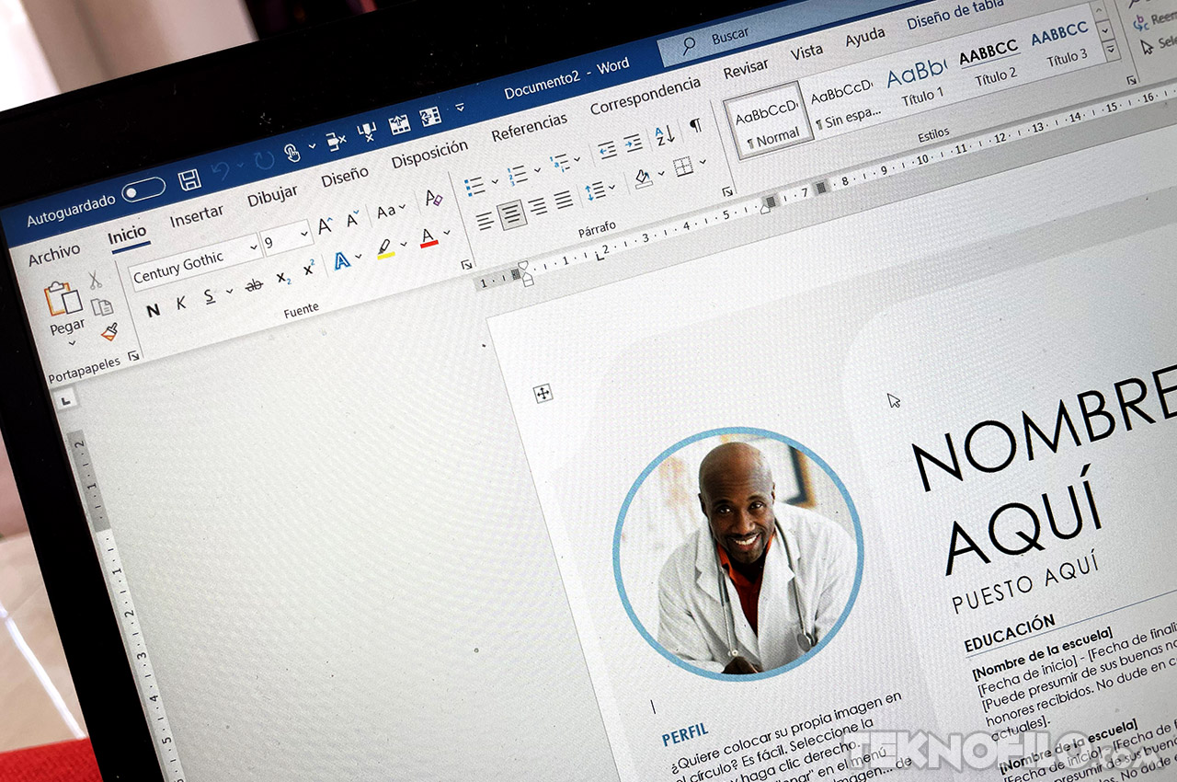Apply underline with the S icon
This screenshot has width=1177, height=782.
pyautogui.click(x=209, y=296)
